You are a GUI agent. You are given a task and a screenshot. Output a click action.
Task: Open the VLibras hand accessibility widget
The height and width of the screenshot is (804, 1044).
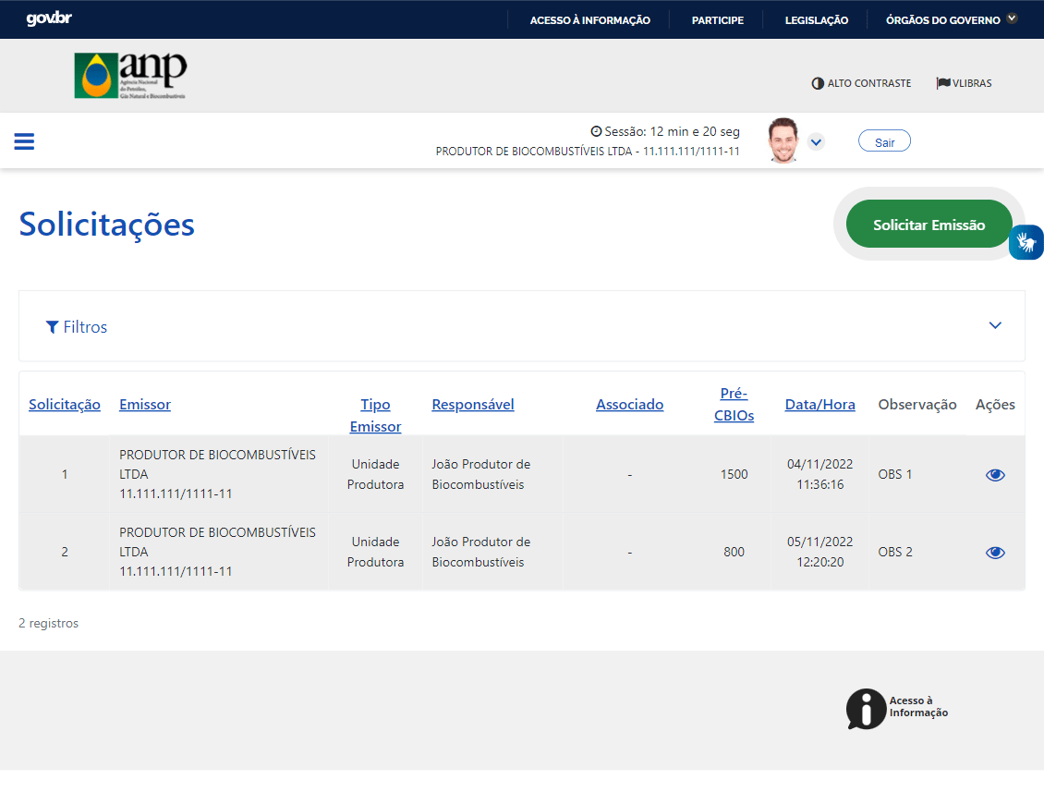click(x=1026, y=242)
